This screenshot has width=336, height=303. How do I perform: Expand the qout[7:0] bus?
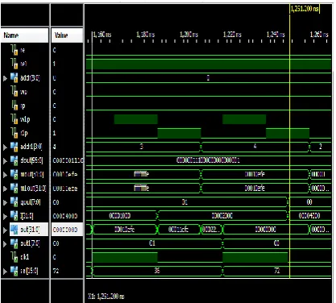pos(6,202)
